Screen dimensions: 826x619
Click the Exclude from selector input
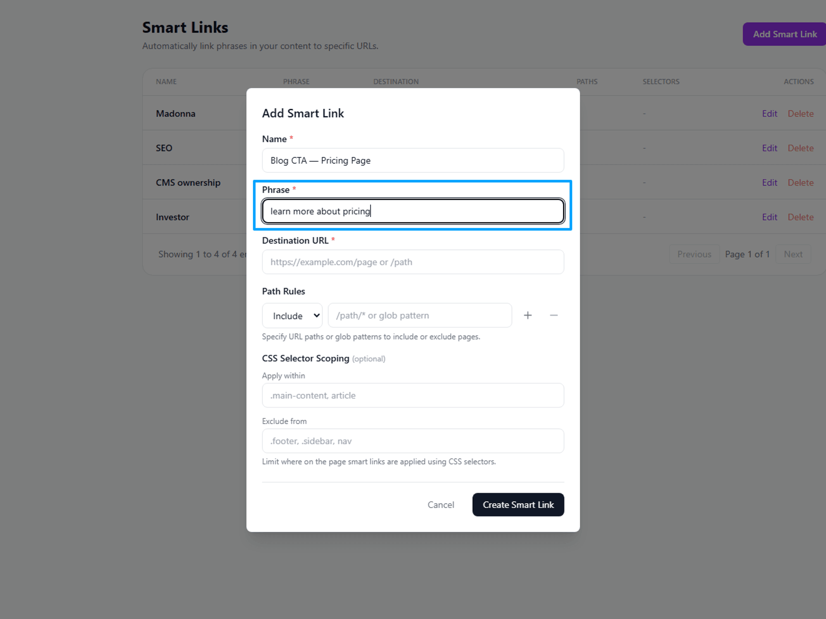tap(413, 441)
